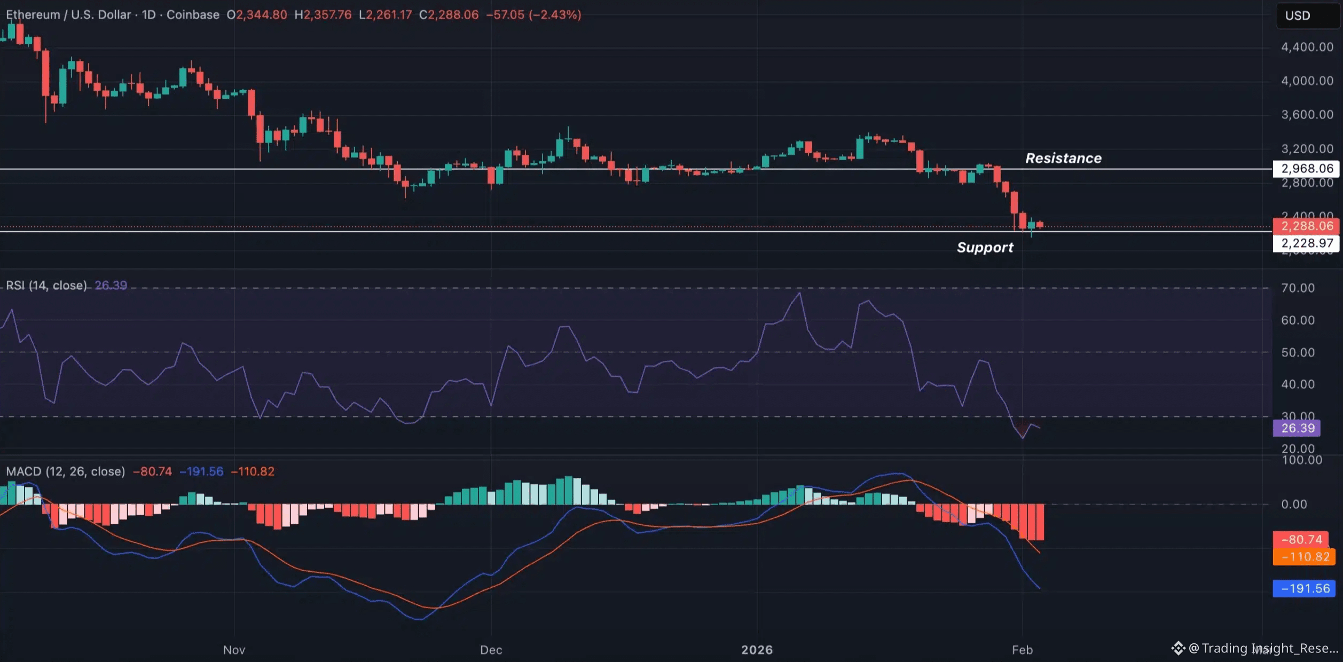Click the red current price label 2,288.06
The height and width of the screenshot is (662, 1343).
pyautogui.click(x=1306, y=226)
